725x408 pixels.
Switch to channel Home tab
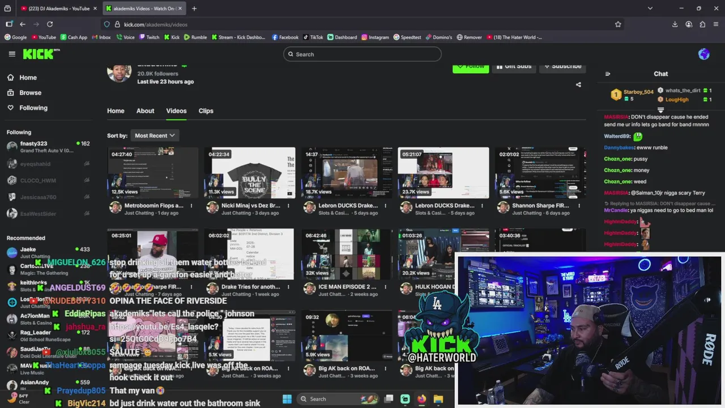(x=116, y=111)
